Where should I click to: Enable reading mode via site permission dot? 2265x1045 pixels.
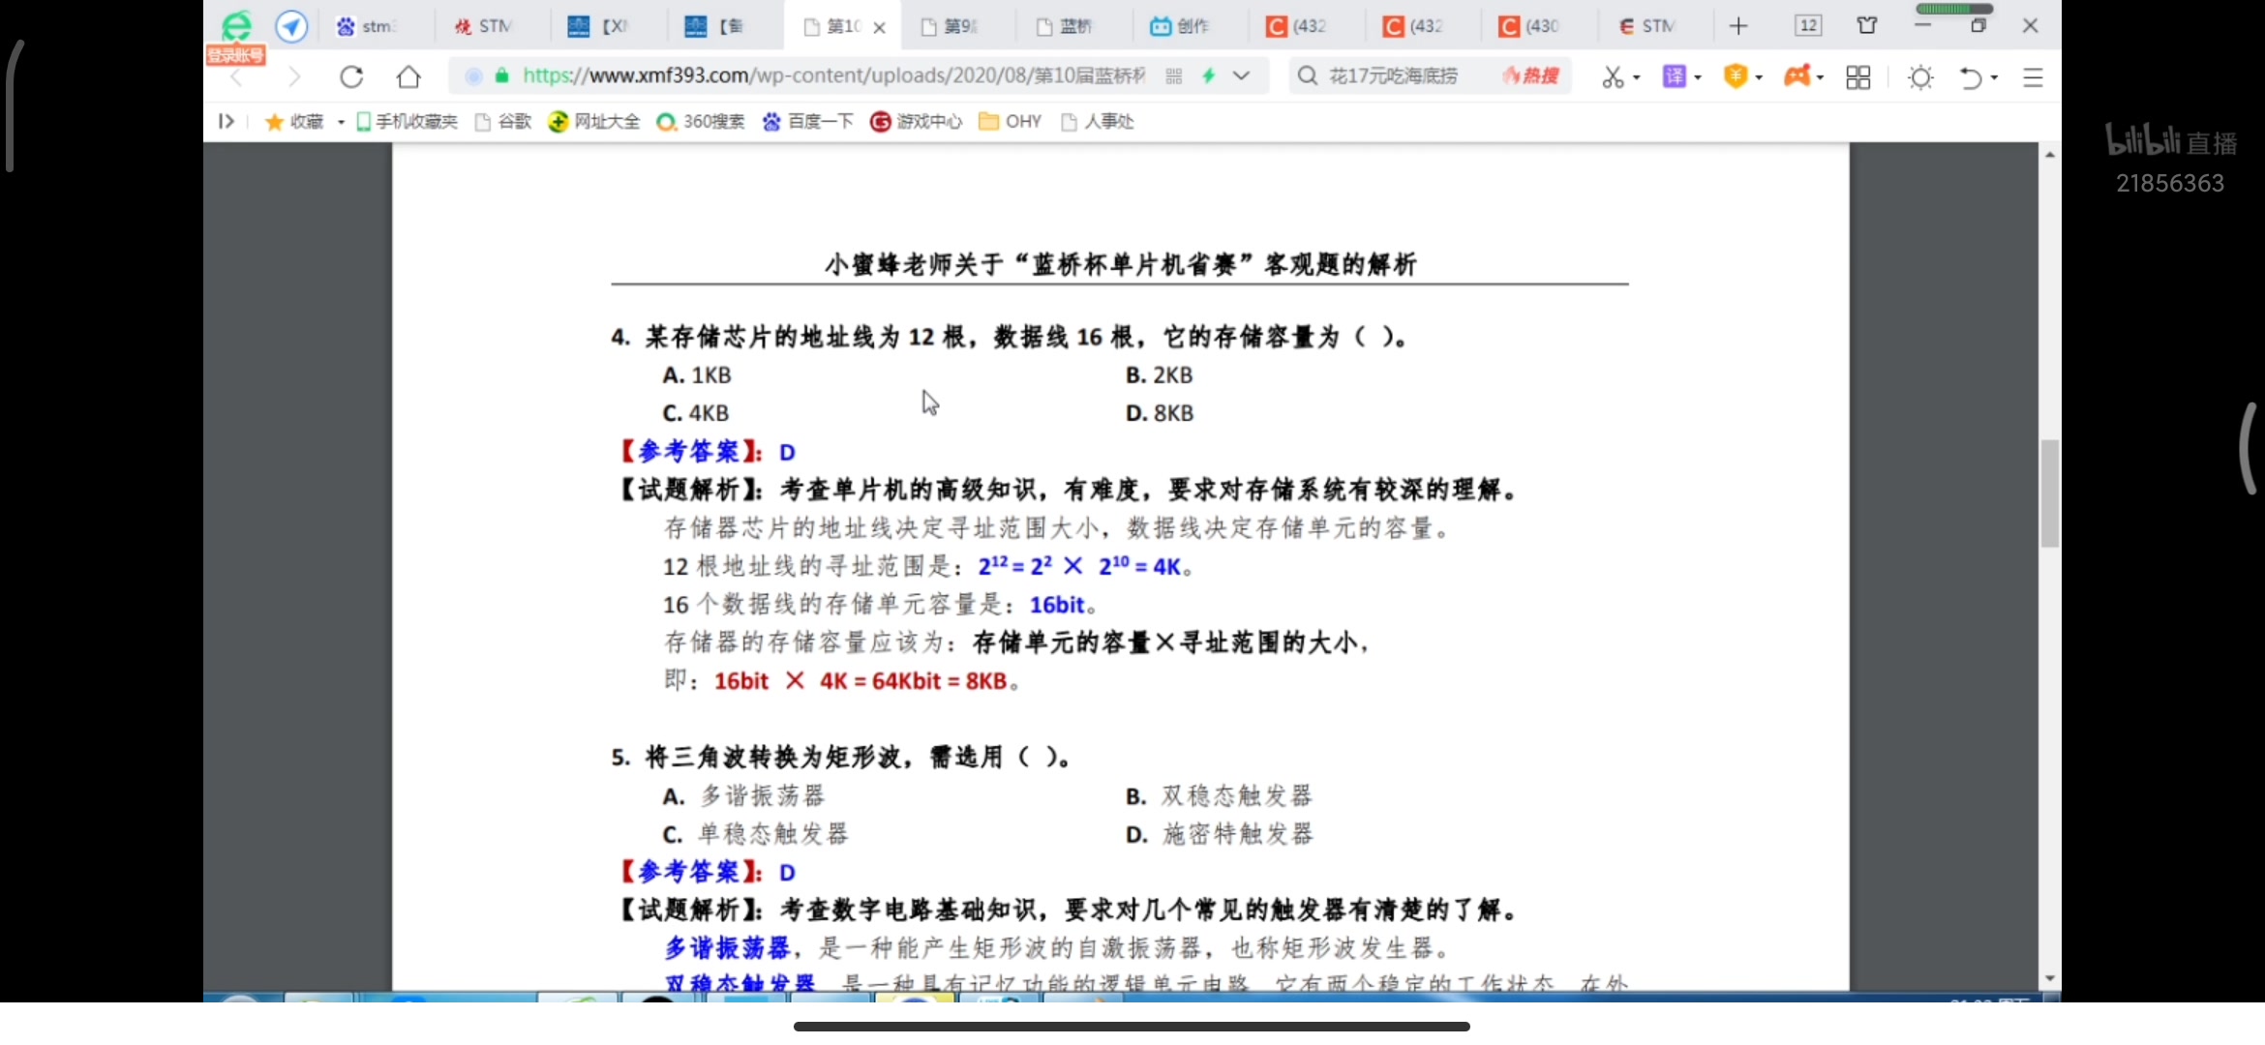pyautogui.click(x=473, y=76)
